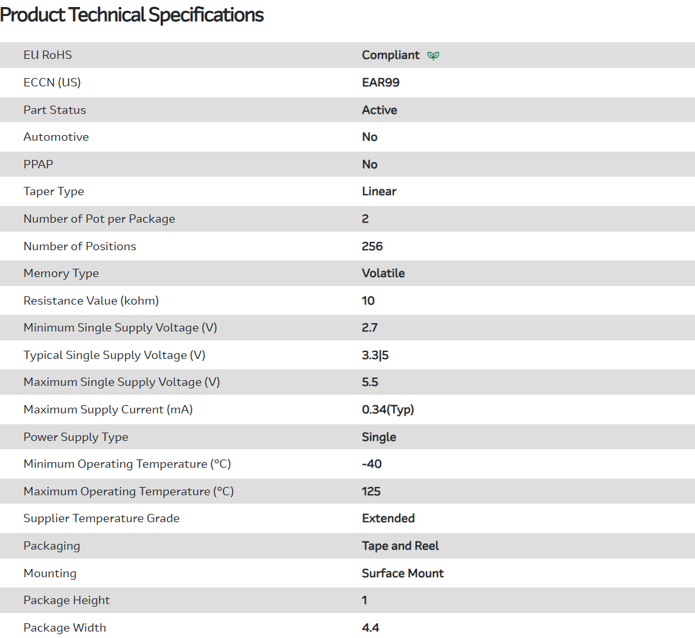The width and height of the screenshot is (695, 638).
Task: Click the Power Supply Type label
Action: pos(76,437)
